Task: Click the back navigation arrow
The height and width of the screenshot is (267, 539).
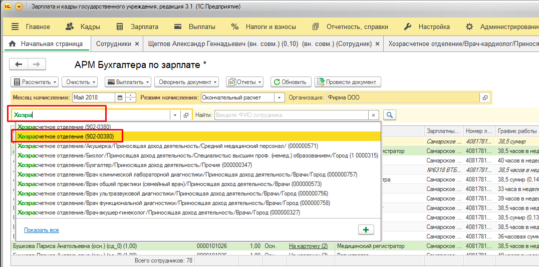Action: click(x=19, y=64)
